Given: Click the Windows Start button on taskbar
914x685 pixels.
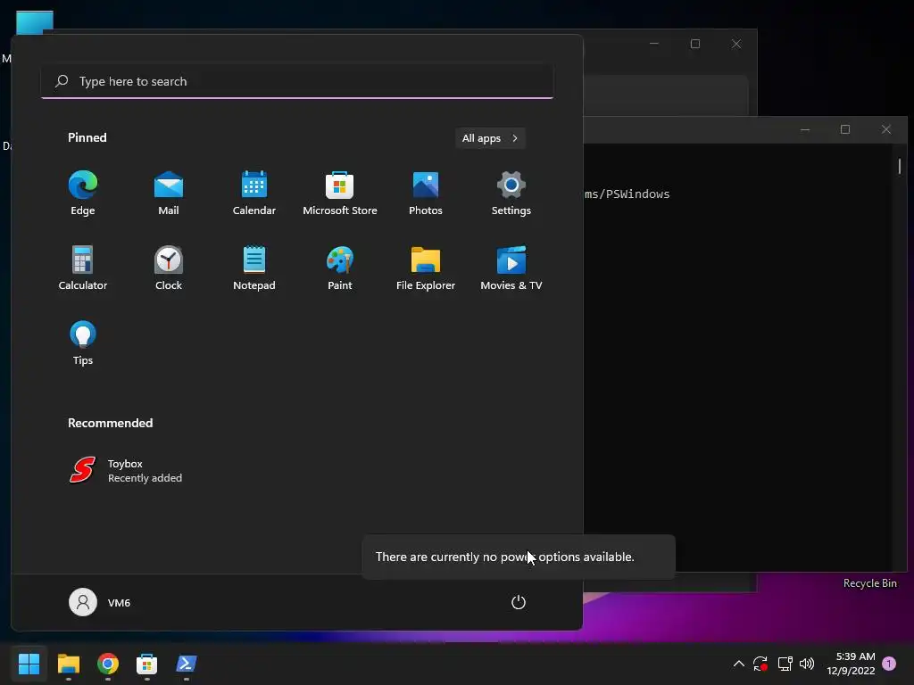Looking at the screenshot, I should click(x=29, y=664).
